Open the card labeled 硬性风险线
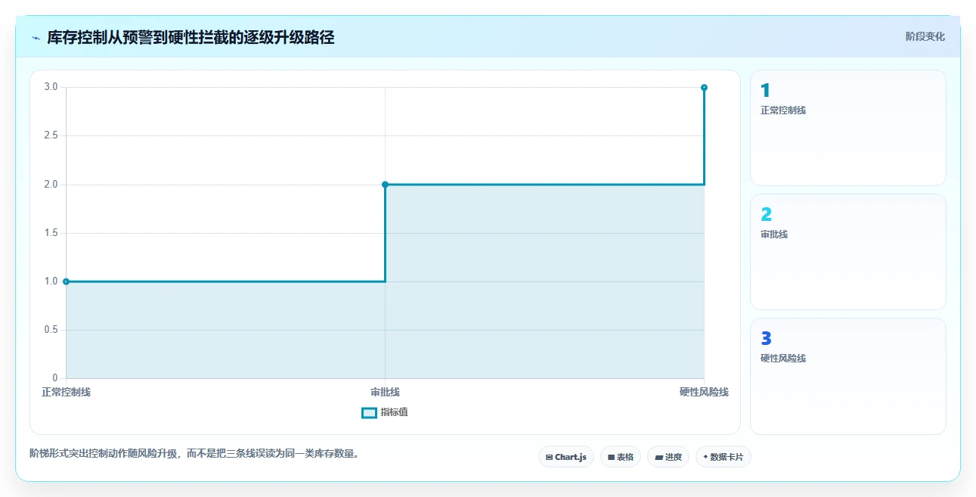The width and height of the screenshot is (976, 497). pyautogui.click(x=847, y=376)
